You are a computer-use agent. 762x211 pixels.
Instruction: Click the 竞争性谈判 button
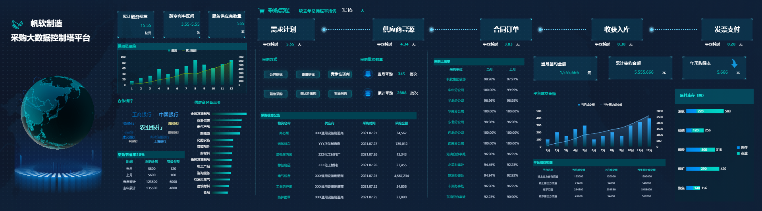[340, 74]
